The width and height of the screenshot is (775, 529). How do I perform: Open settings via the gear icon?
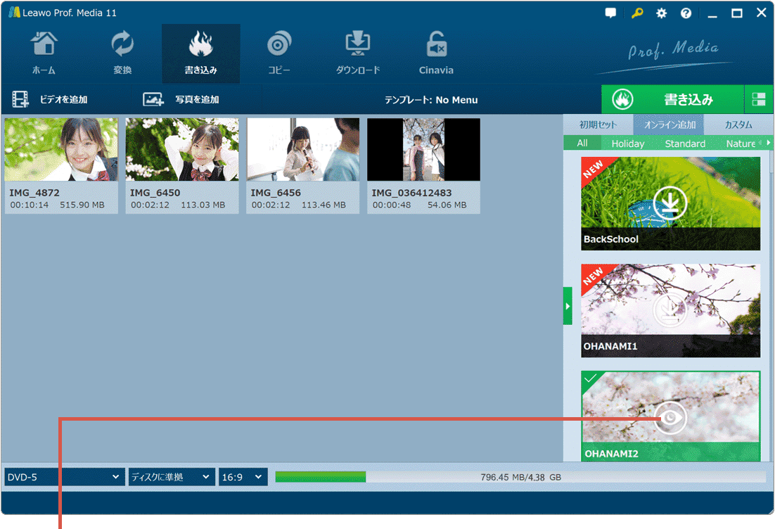661,13
